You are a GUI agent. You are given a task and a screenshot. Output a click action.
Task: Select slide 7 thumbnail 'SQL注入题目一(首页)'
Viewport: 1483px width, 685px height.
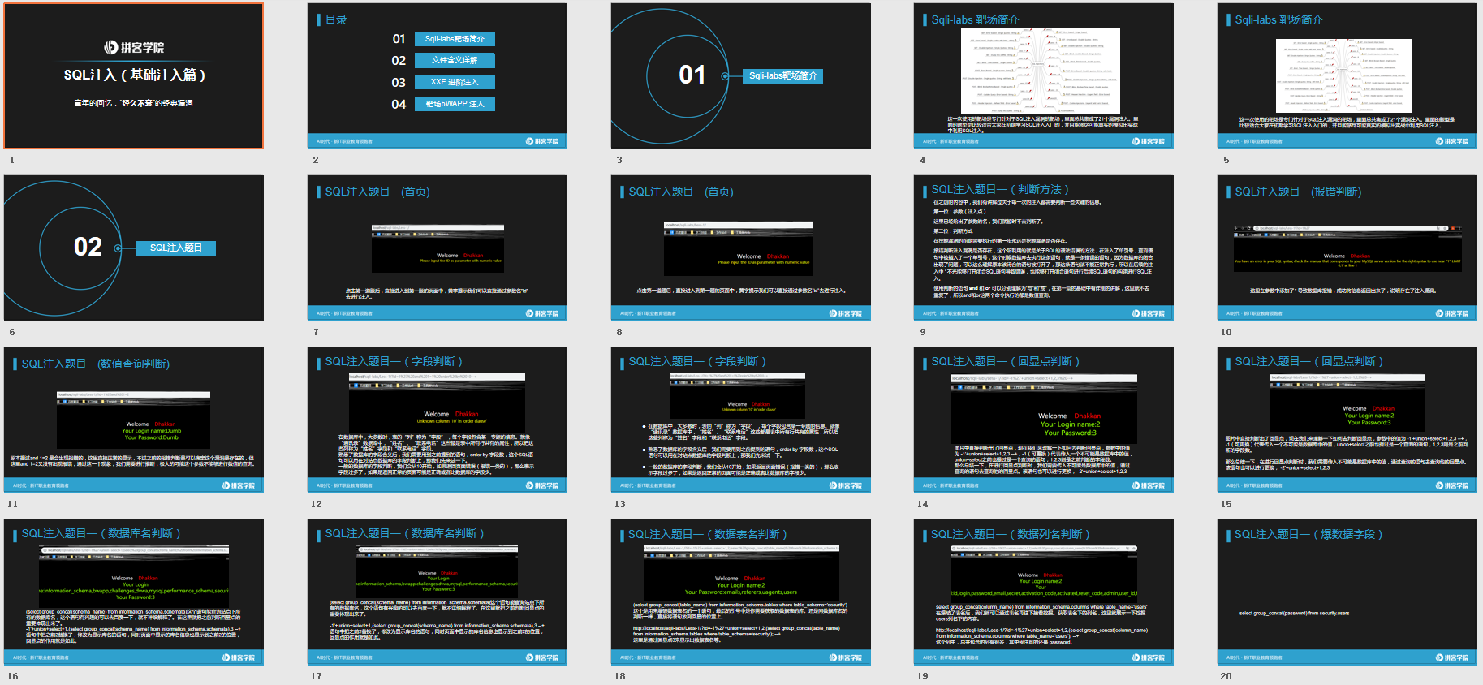438,248
